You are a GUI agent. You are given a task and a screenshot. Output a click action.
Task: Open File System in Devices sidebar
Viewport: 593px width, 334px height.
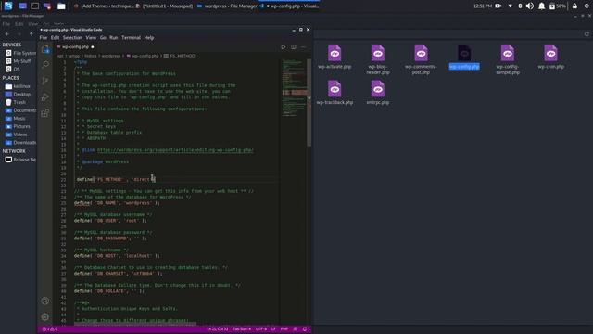click(20, 53)
